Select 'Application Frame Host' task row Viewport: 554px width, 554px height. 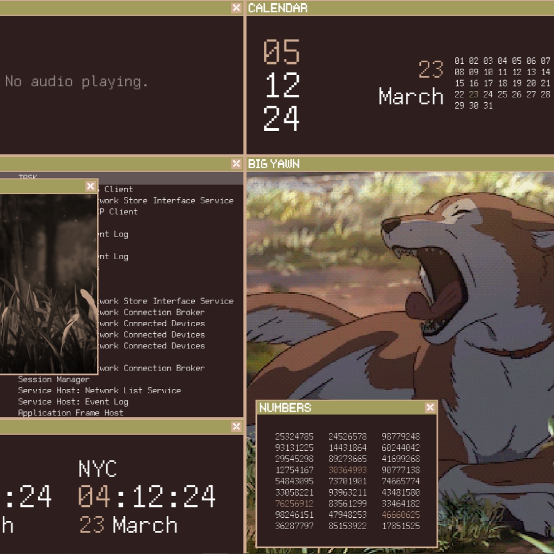tap(71, 413)
